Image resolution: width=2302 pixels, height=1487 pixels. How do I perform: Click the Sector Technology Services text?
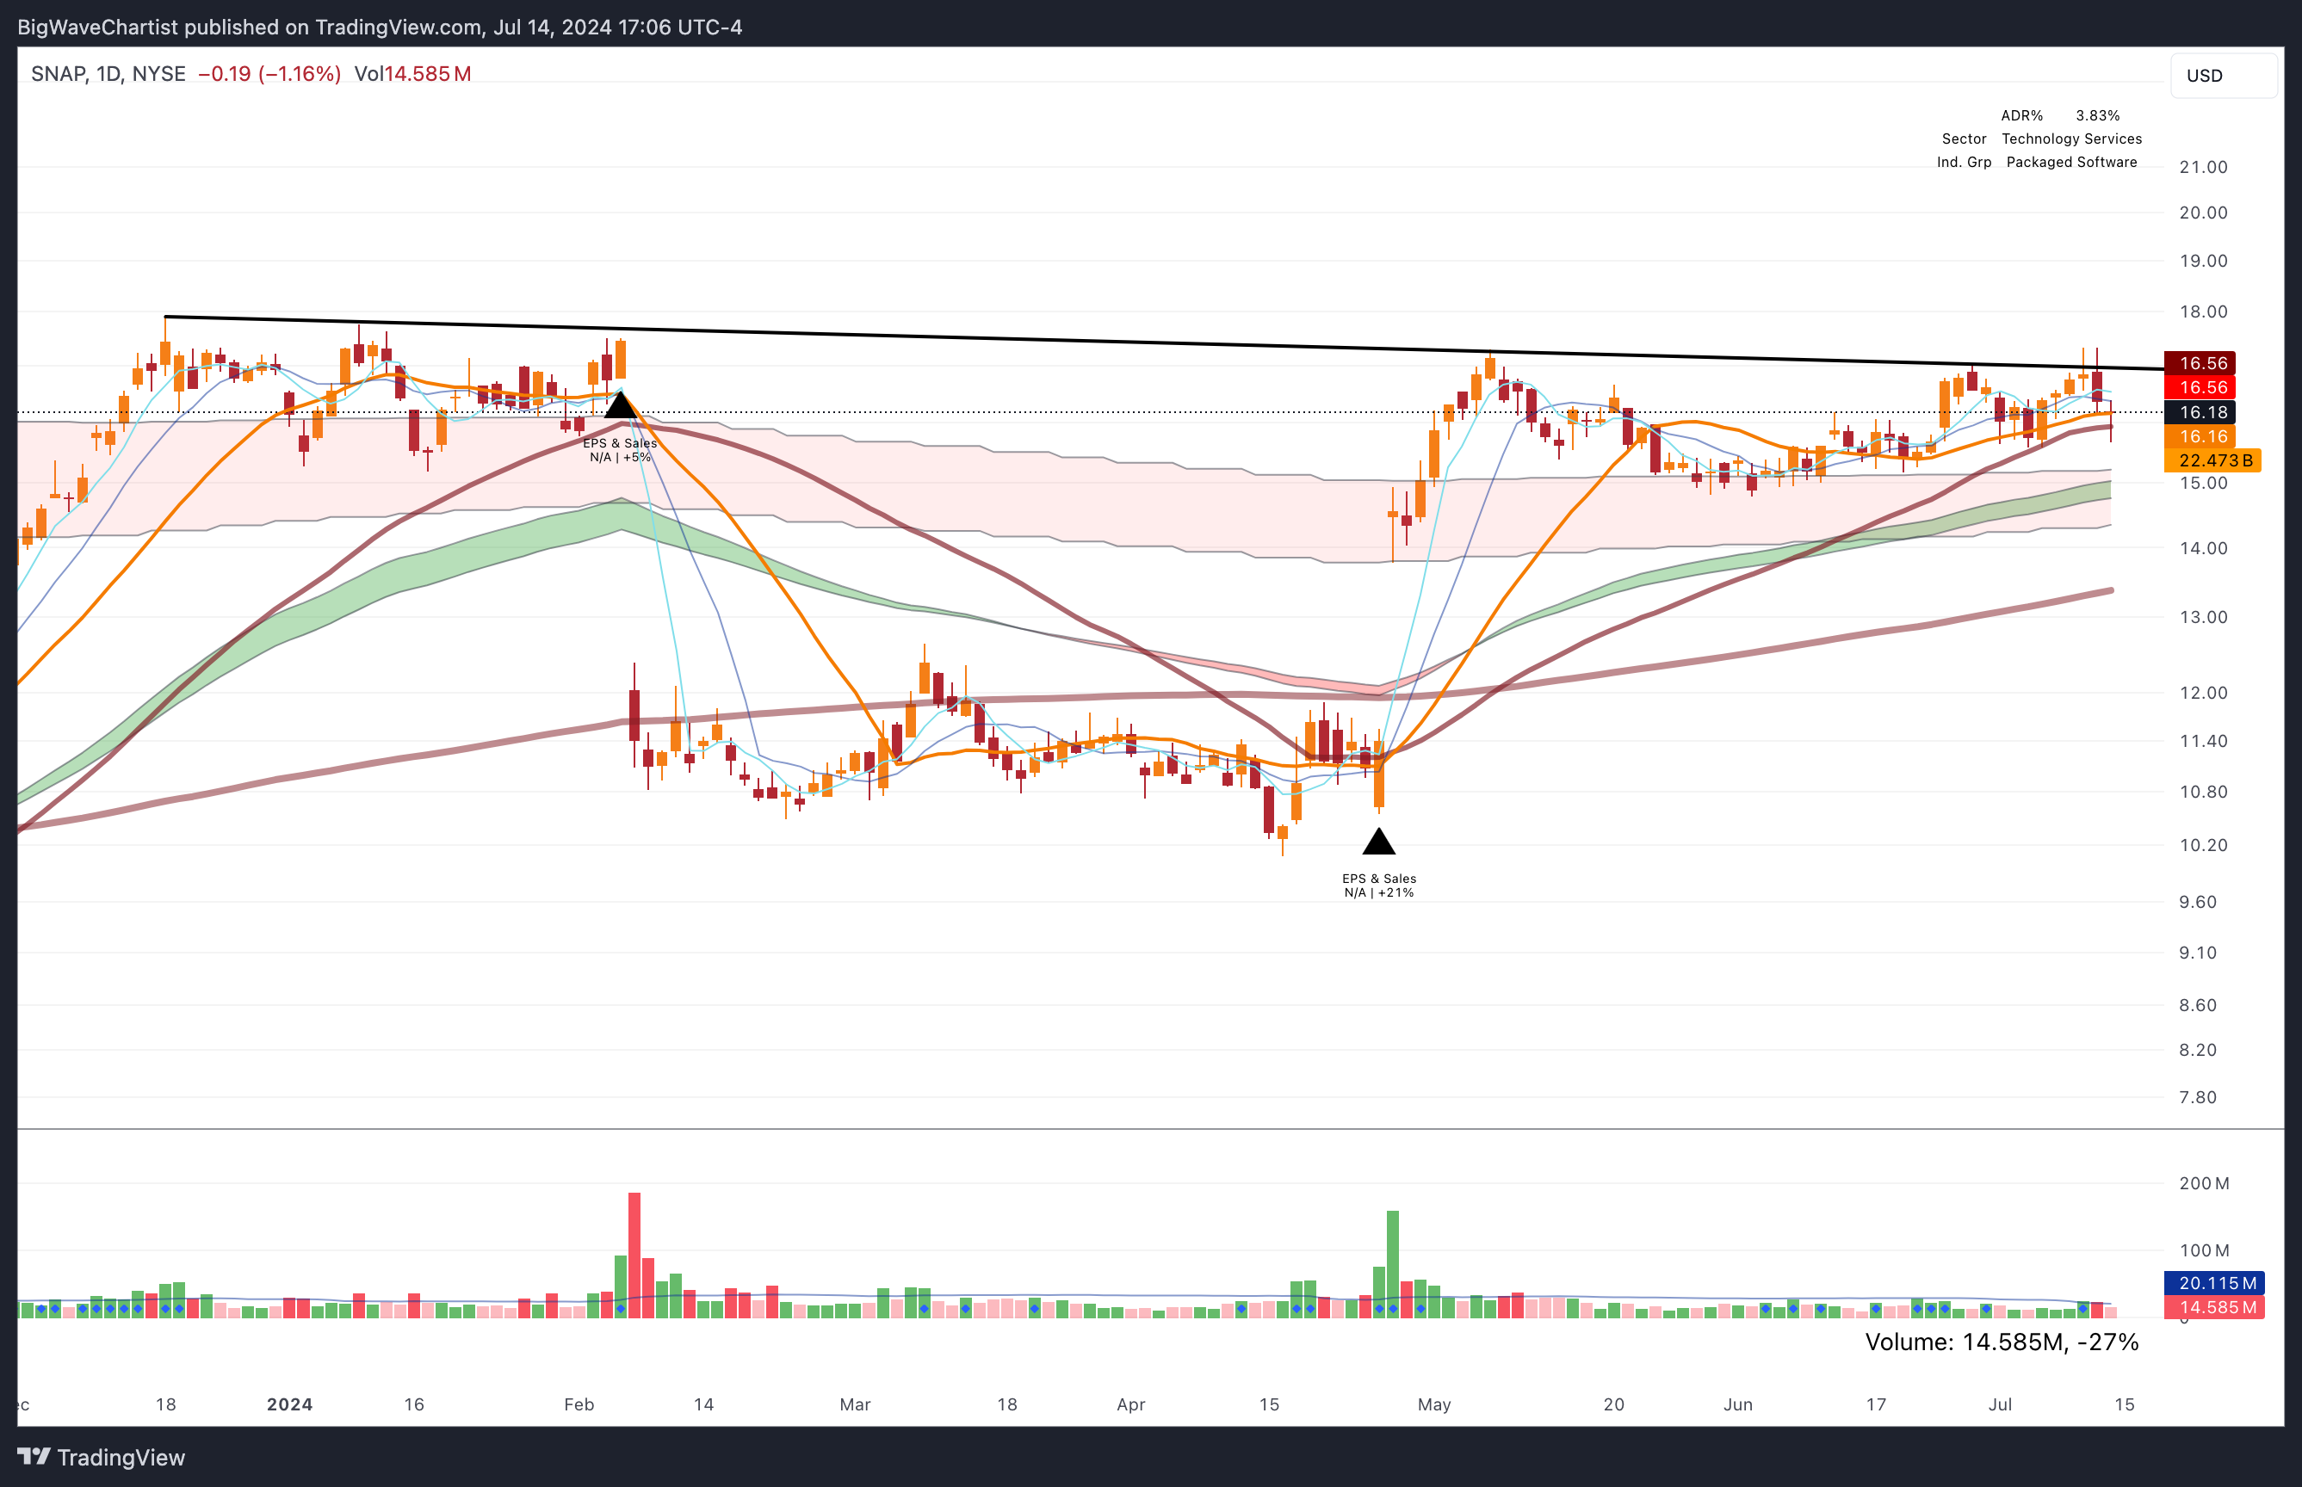(2041, 139)
